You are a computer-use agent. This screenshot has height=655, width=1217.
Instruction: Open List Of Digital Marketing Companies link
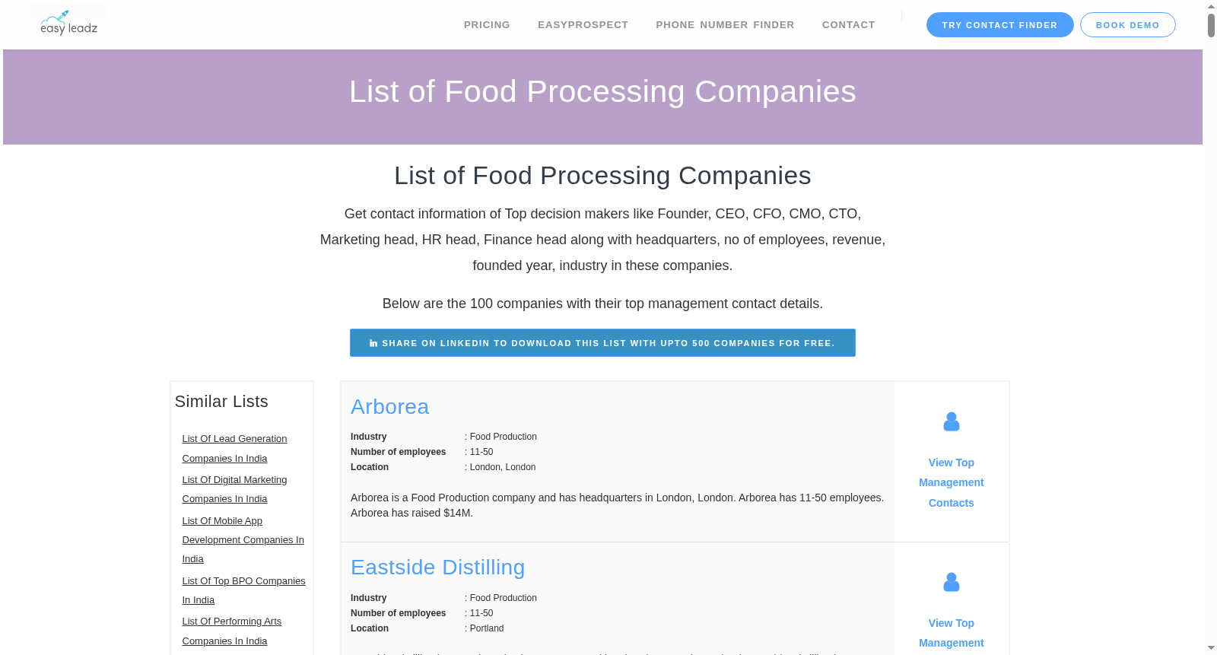pyautogui.click(x=234, y=489)
